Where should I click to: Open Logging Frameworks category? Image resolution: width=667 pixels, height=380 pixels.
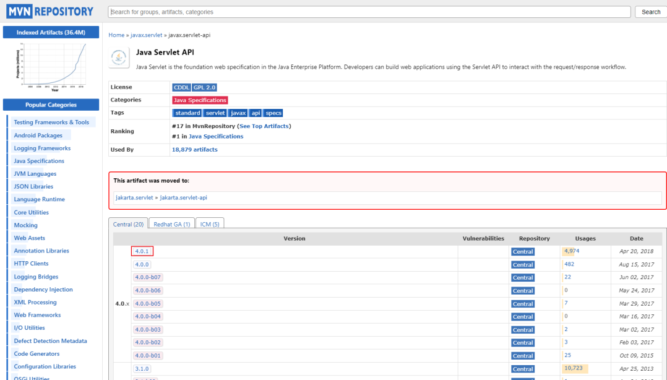point(42,148)
